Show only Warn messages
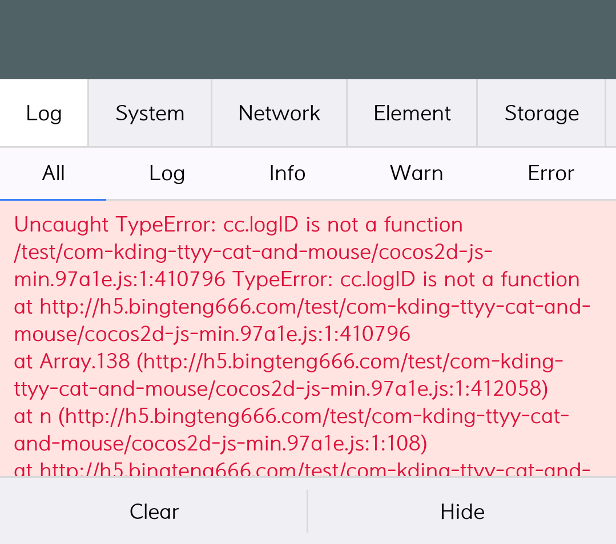Image resolution: width=616 pixels, height=544 pixels. click(x=416, y=173)
